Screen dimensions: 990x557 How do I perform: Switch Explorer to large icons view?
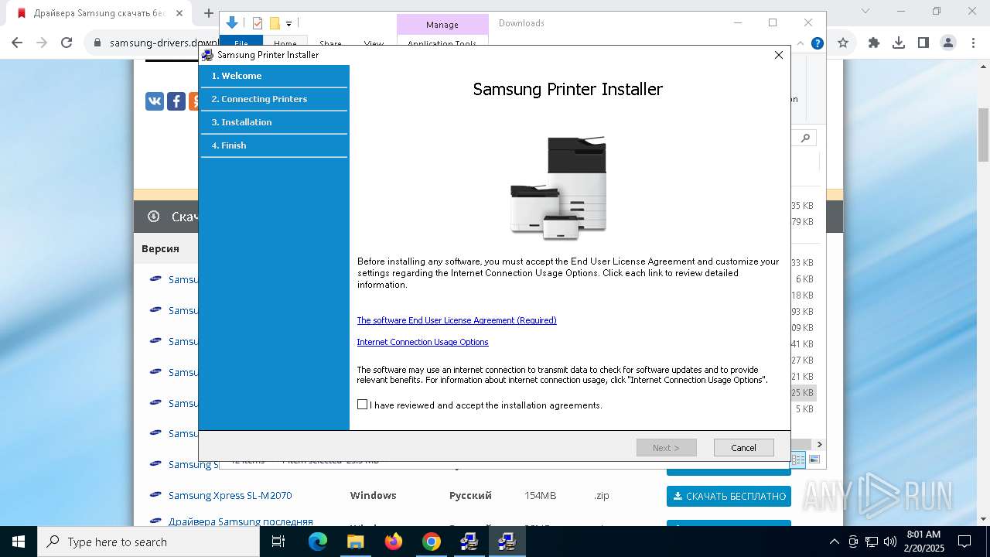point(814,460)
